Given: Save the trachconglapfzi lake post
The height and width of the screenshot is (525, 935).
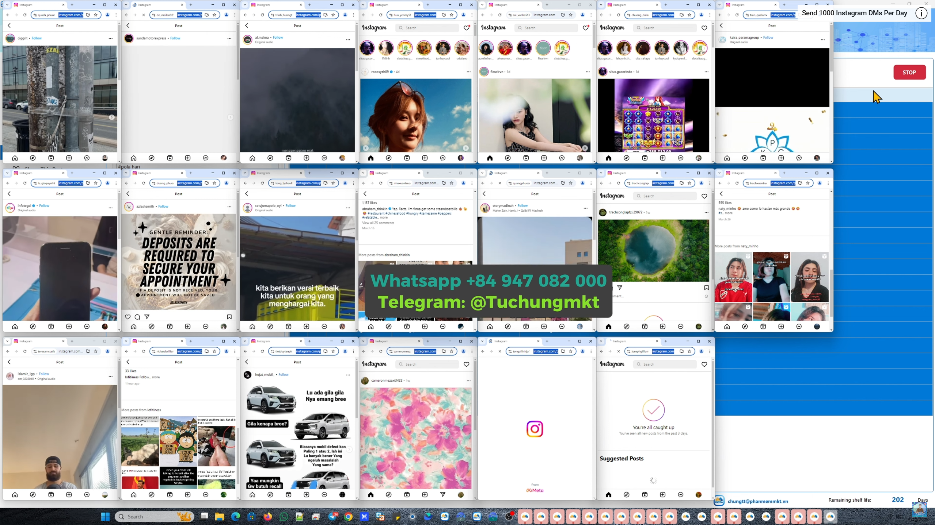Looking at the screenshot, I should (x=706, y=287).
